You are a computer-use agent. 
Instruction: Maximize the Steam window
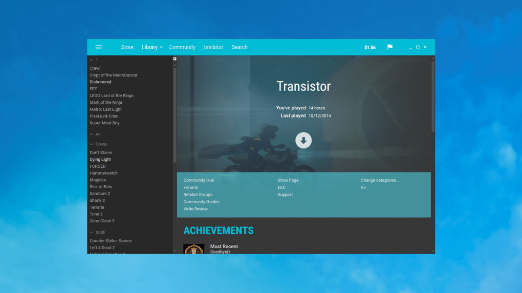418,47
